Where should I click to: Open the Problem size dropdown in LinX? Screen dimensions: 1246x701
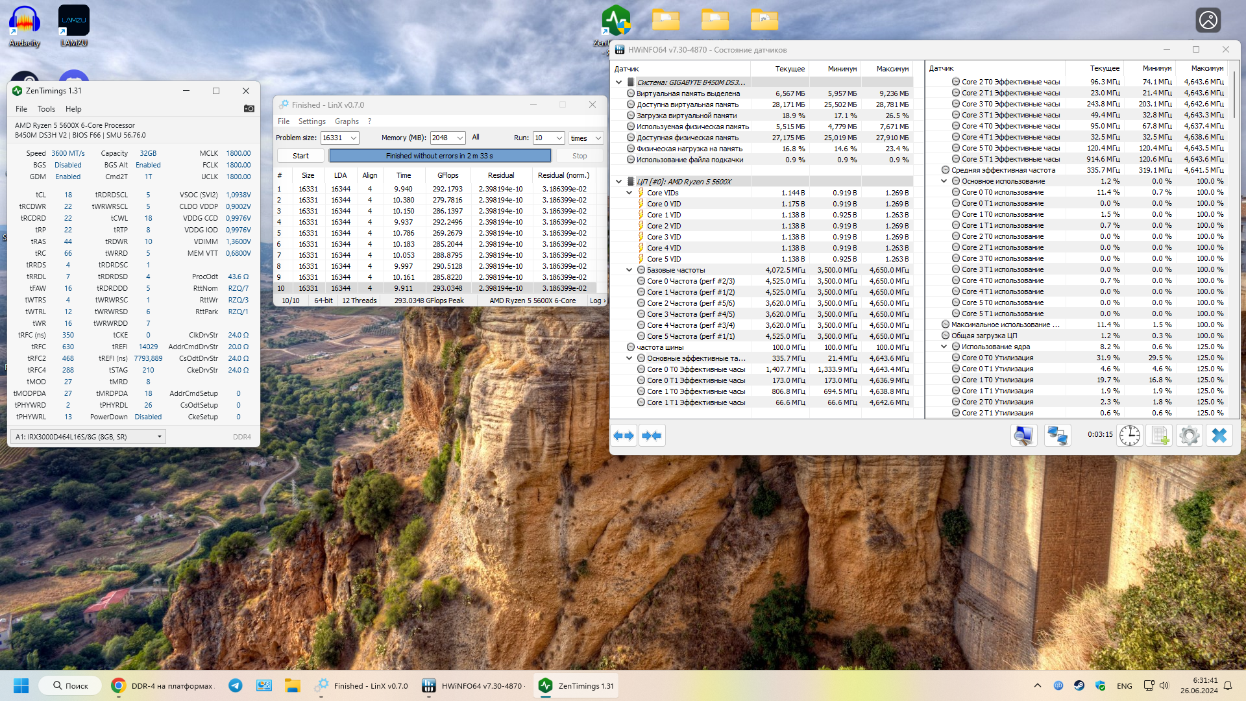tap(354, 138)
